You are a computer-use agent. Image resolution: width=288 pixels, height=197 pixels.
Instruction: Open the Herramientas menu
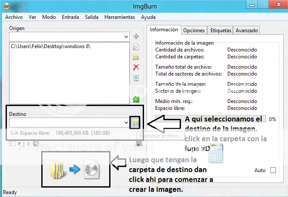(119, 17)
